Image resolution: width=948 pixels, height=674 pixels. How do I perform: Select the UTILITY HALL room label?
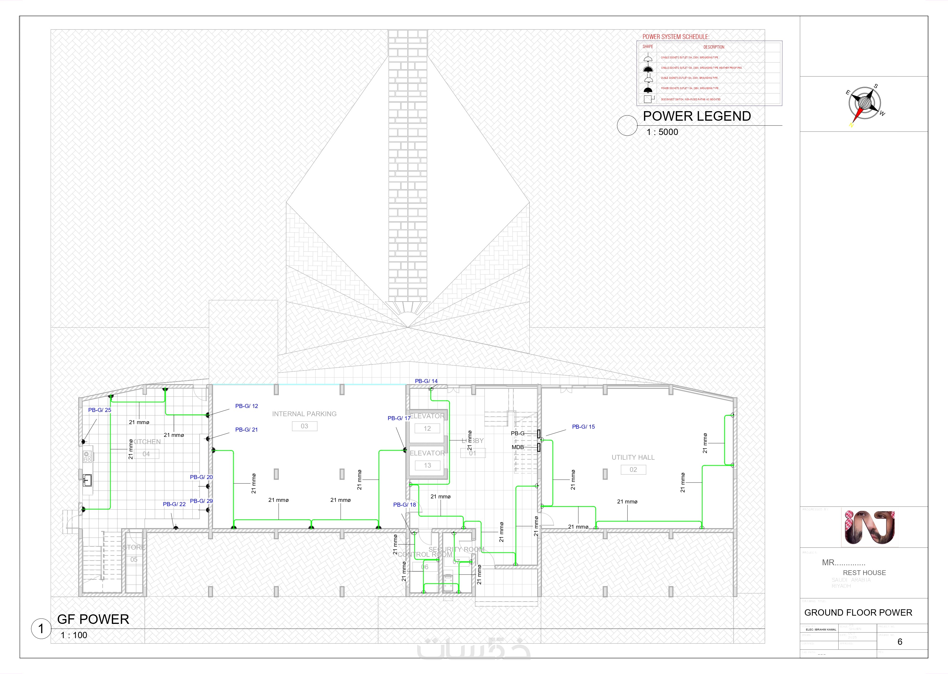tap(633, 457)
